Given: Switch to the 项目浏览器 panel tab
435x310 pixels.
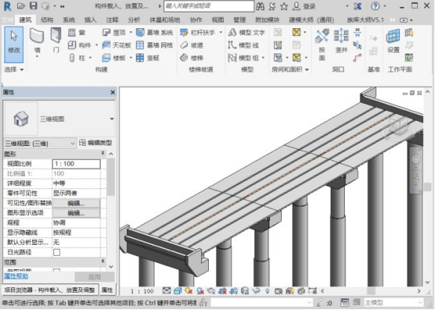Looking at the screenshot, I should tap(49, 290).
